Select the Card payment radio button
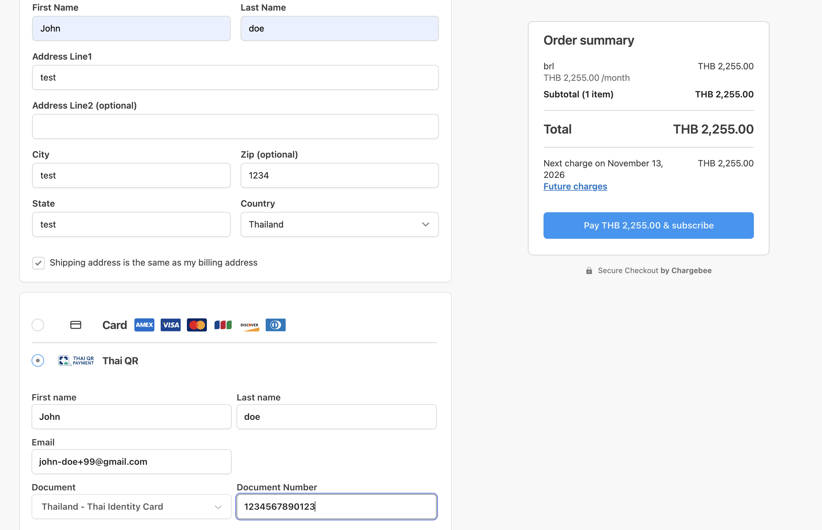The height and width of the screenshot is (530, 822). coord(38,325)
